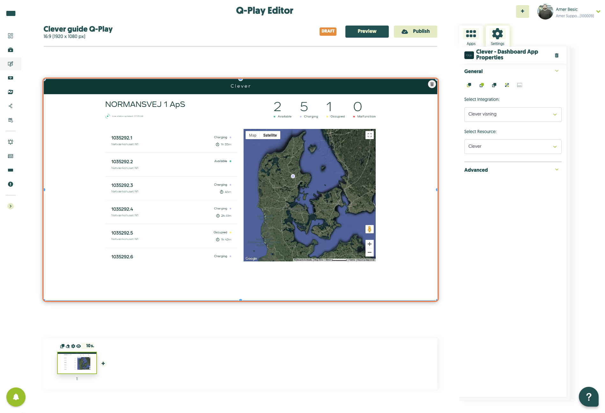Viewport: 605px width, 413px height.
Task: Clear the slide with eraser icon
Action: pos(68,346)
